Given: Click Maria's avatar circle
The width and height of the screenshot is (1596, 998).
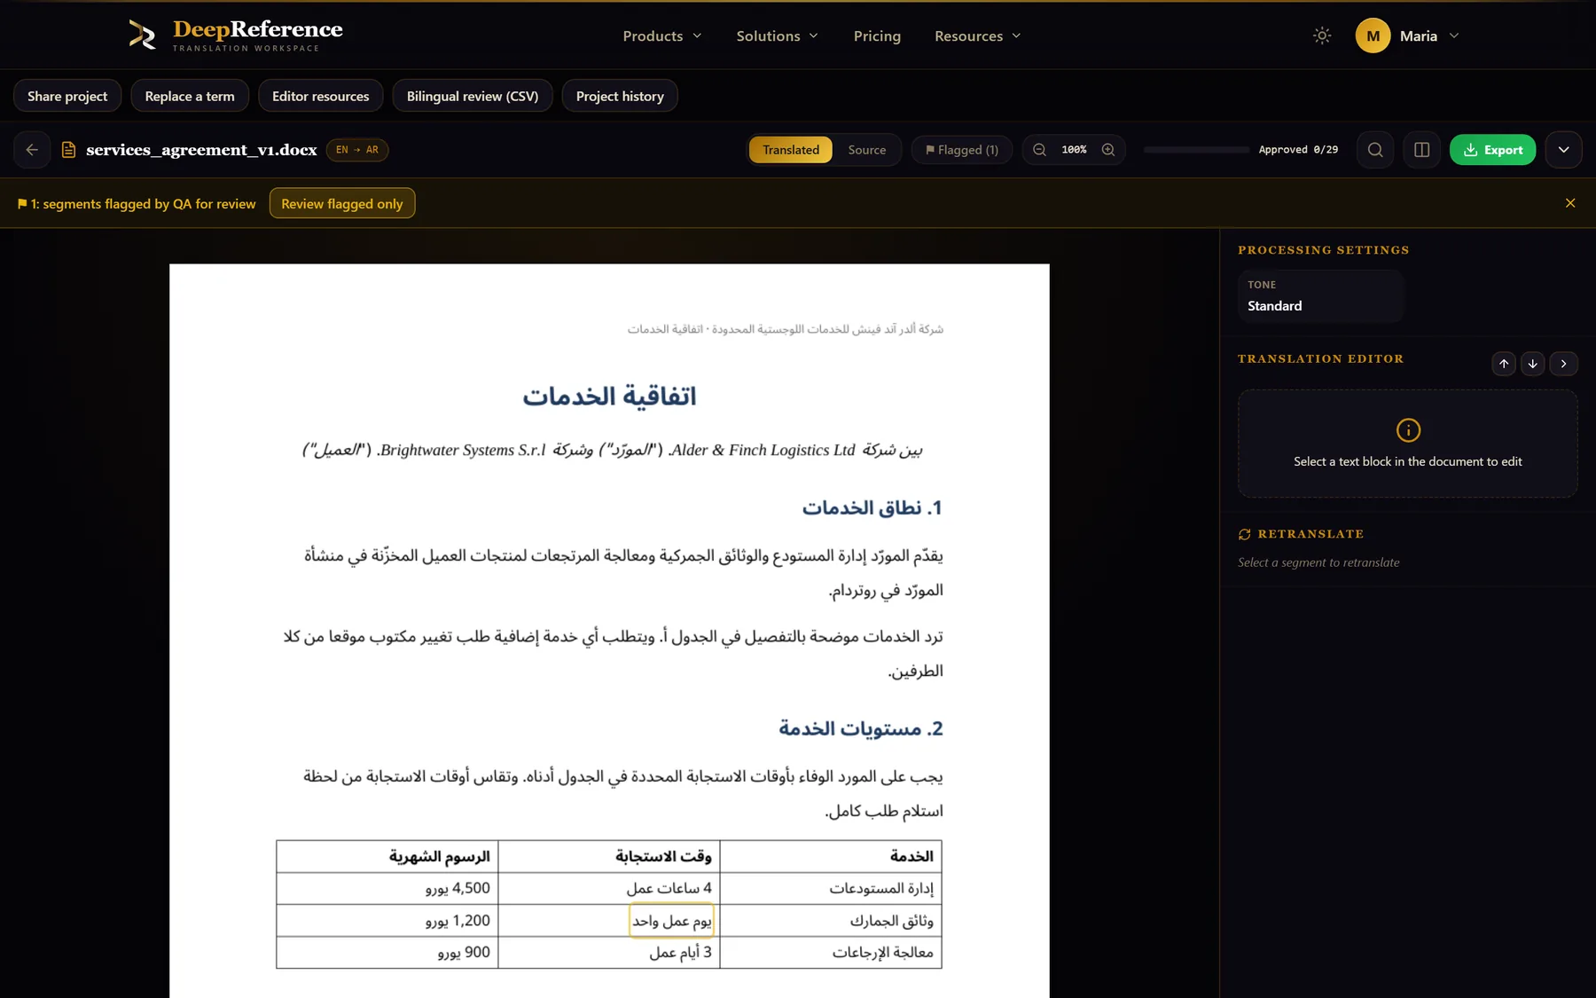Looking at the screenshot, I should (1373, 35).
